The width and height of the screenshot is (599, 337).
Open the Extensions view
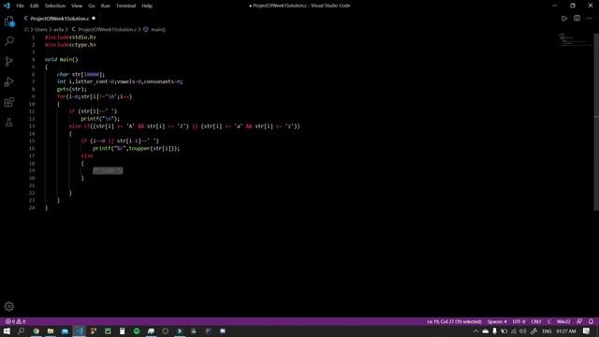coord(9,102)
